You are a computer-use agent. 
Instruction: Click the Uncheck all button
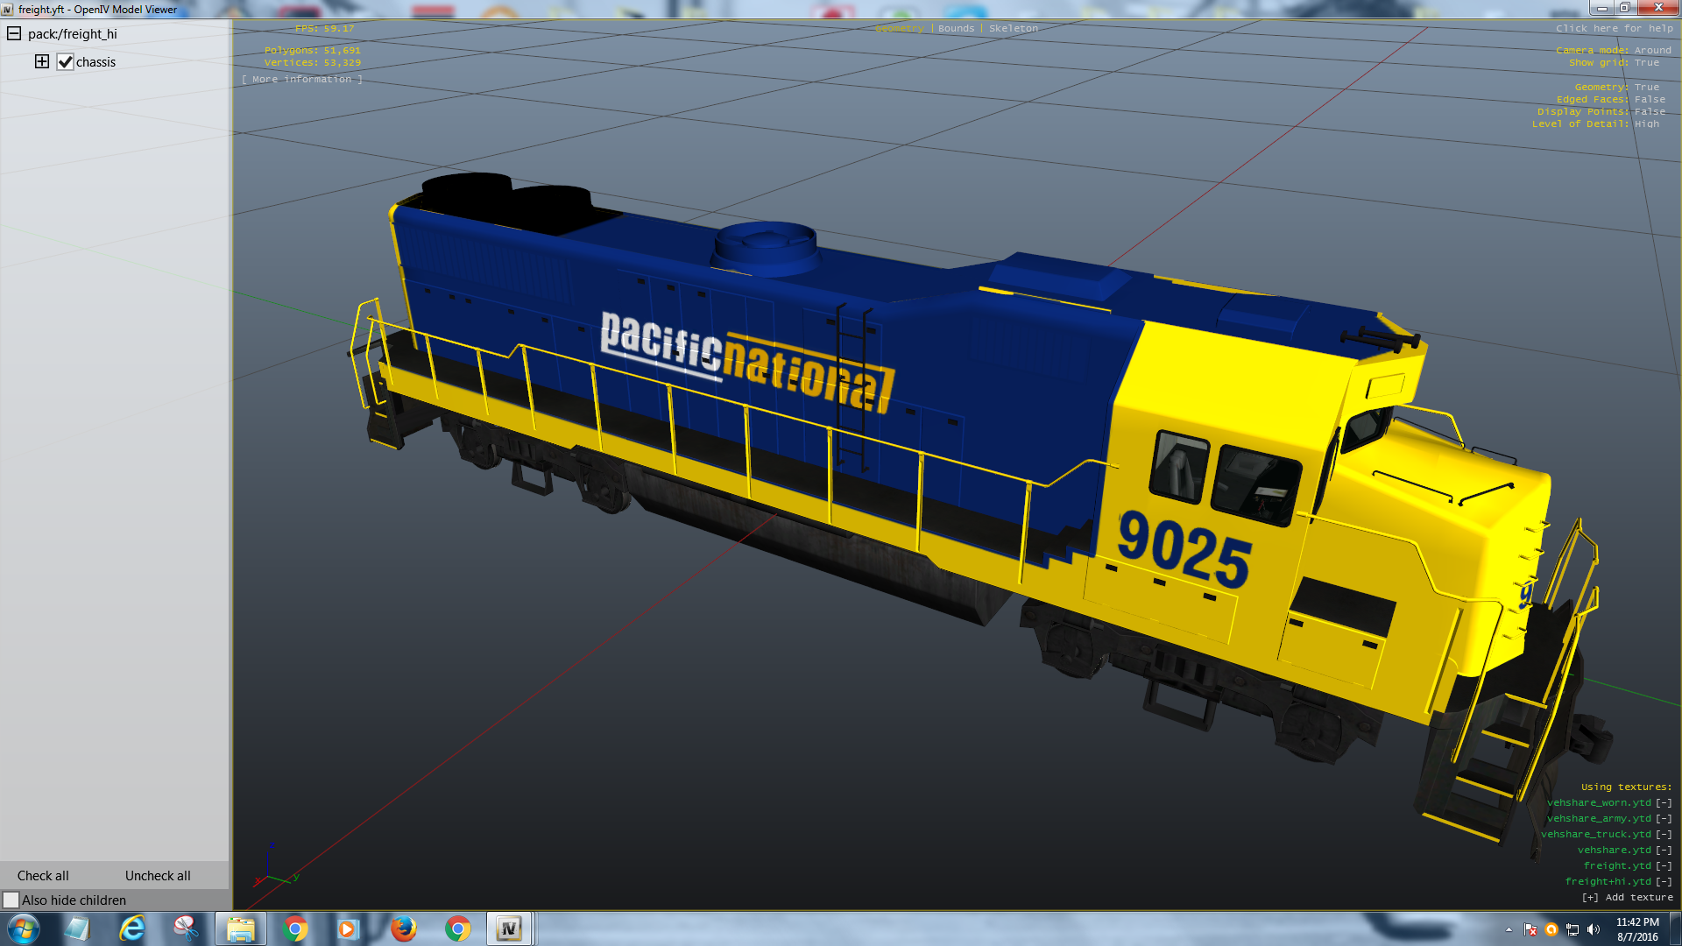158,876
